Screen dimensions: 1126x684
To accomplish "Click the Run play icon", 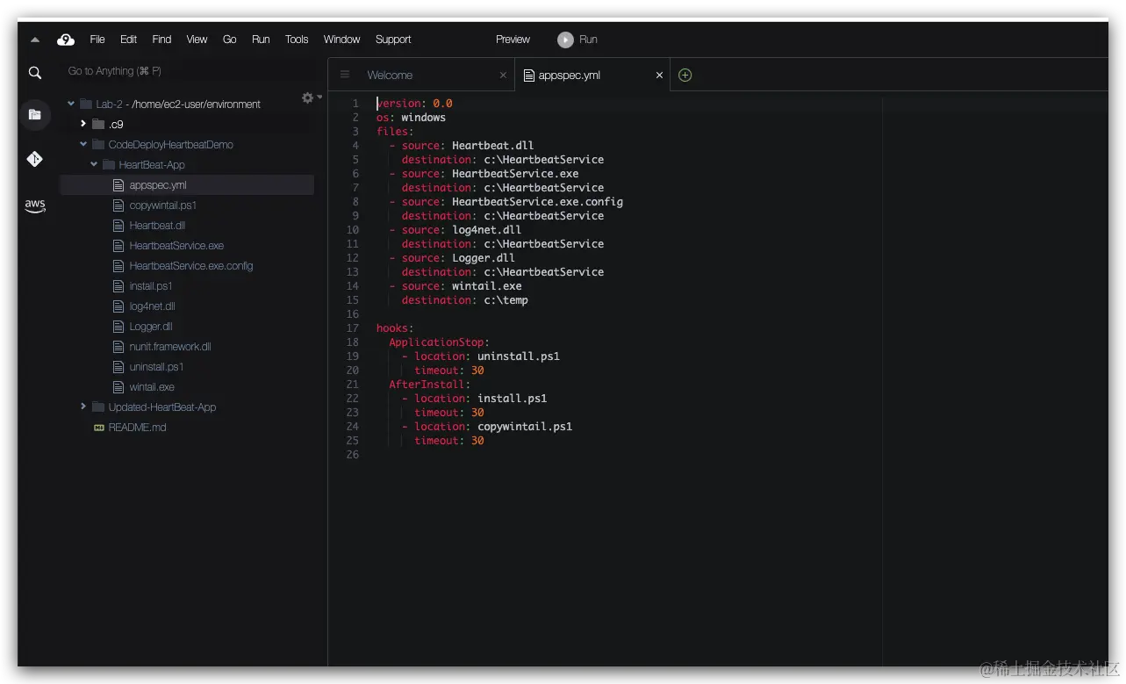I will tap(565, 40).
